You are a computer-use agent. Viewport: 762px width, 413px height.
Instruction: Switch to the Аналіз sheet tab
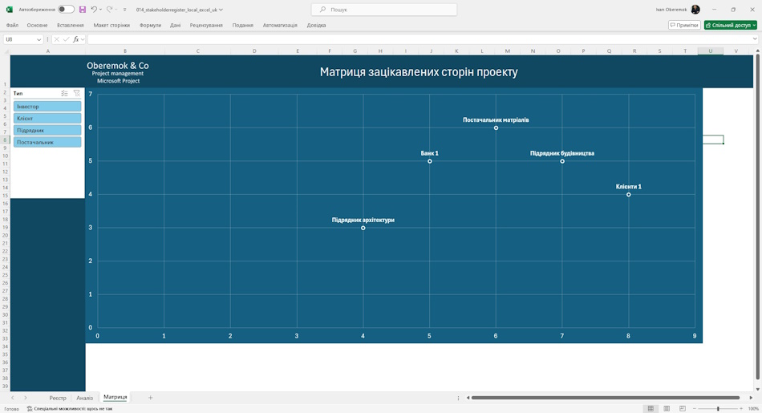[x=84, y=398]
